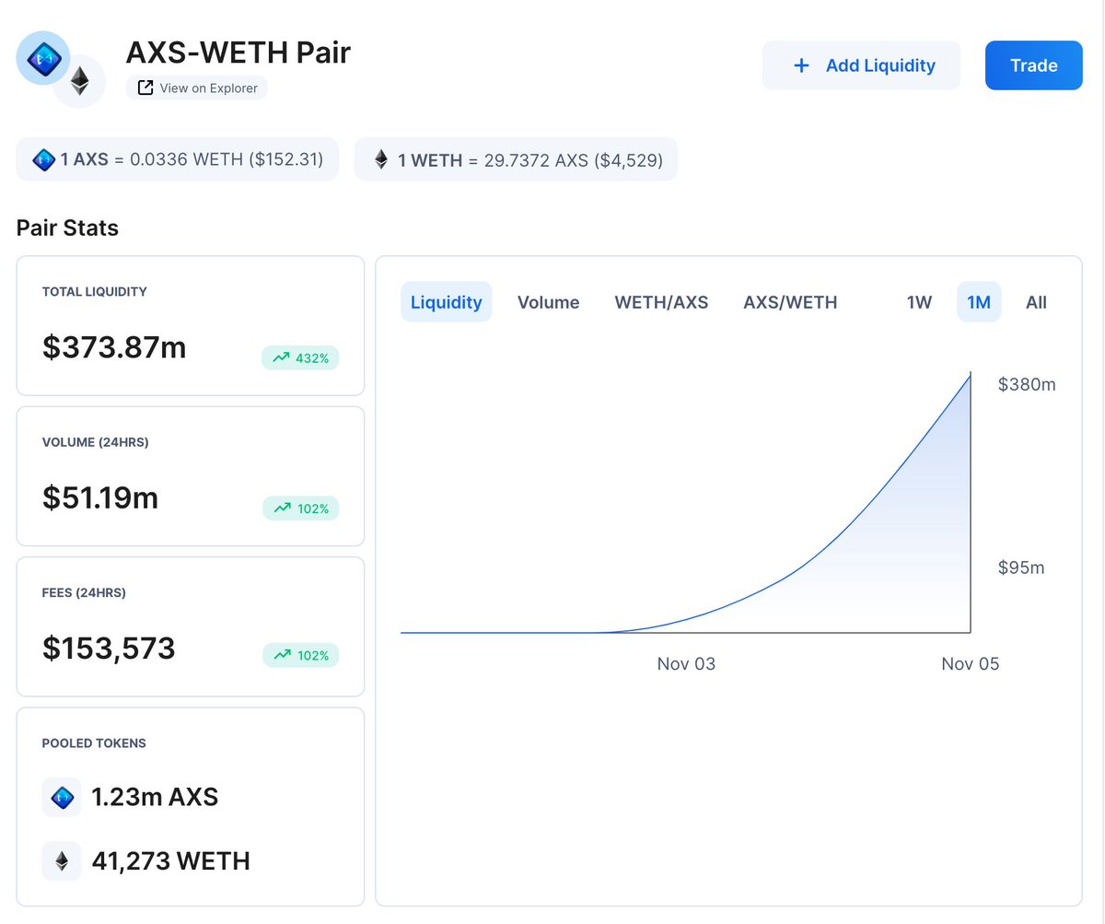This screenshot has width=1105, height=924.
Task: Click the 1.23m AXS pooled amount
Action: click(155, 797)
